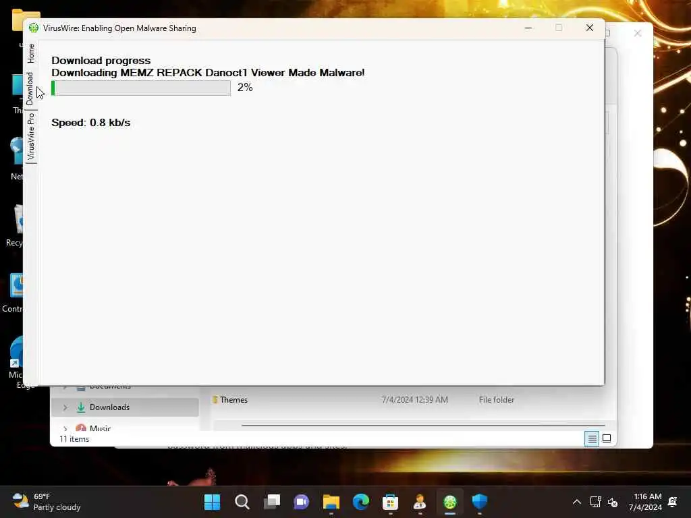The image size is (691, 518).
Task: Select the Download tab in VirusWire
Action: pos(30,88)
